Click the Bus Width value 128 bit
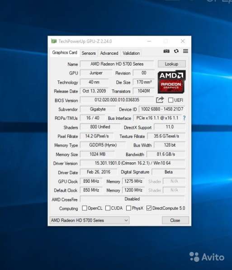Viewport: 232px width, 270px height. [x=170, y=145]
